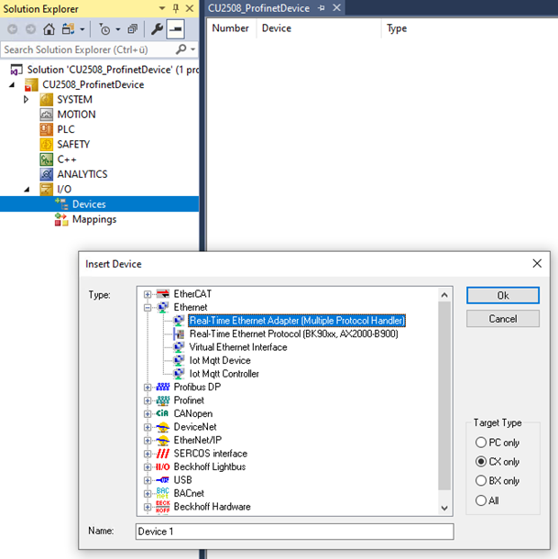Select the Mappings node icon
Screen dimensions: 558x559
(x=61, y=219)
